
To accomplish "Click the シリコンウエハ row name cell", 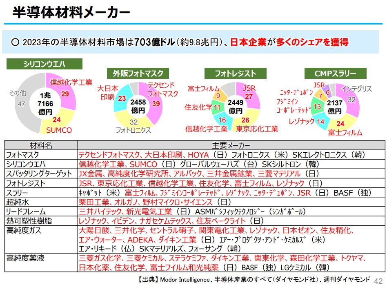I will (41, 164).
